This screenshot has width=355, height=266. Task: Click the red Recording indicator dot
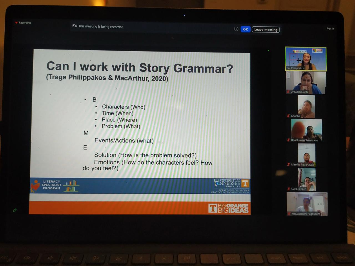[x=16, y=23]
